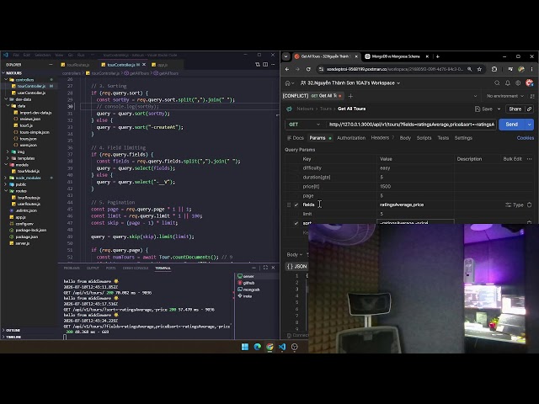Click the Chrome address bar
This screenshot has width=539, height=404.
[395, 69]
